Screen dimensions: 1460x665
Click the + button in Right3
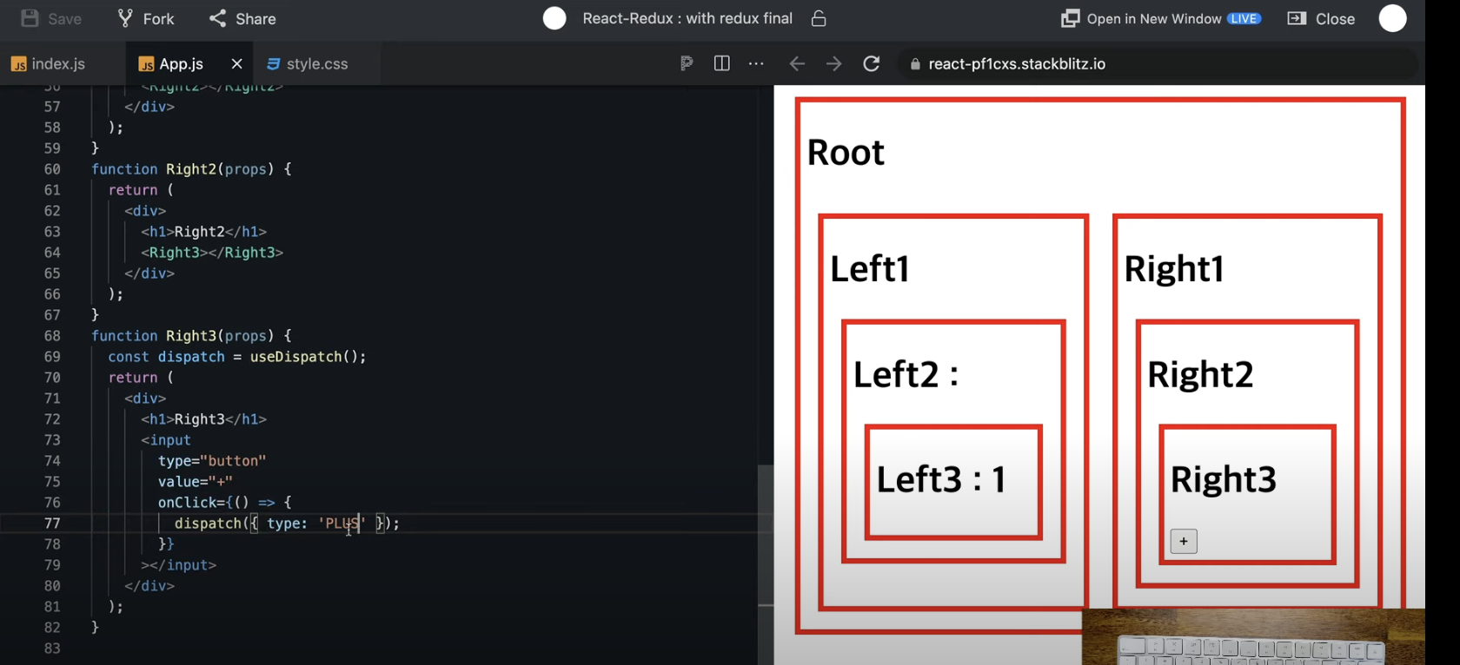tap(1184, 541)
